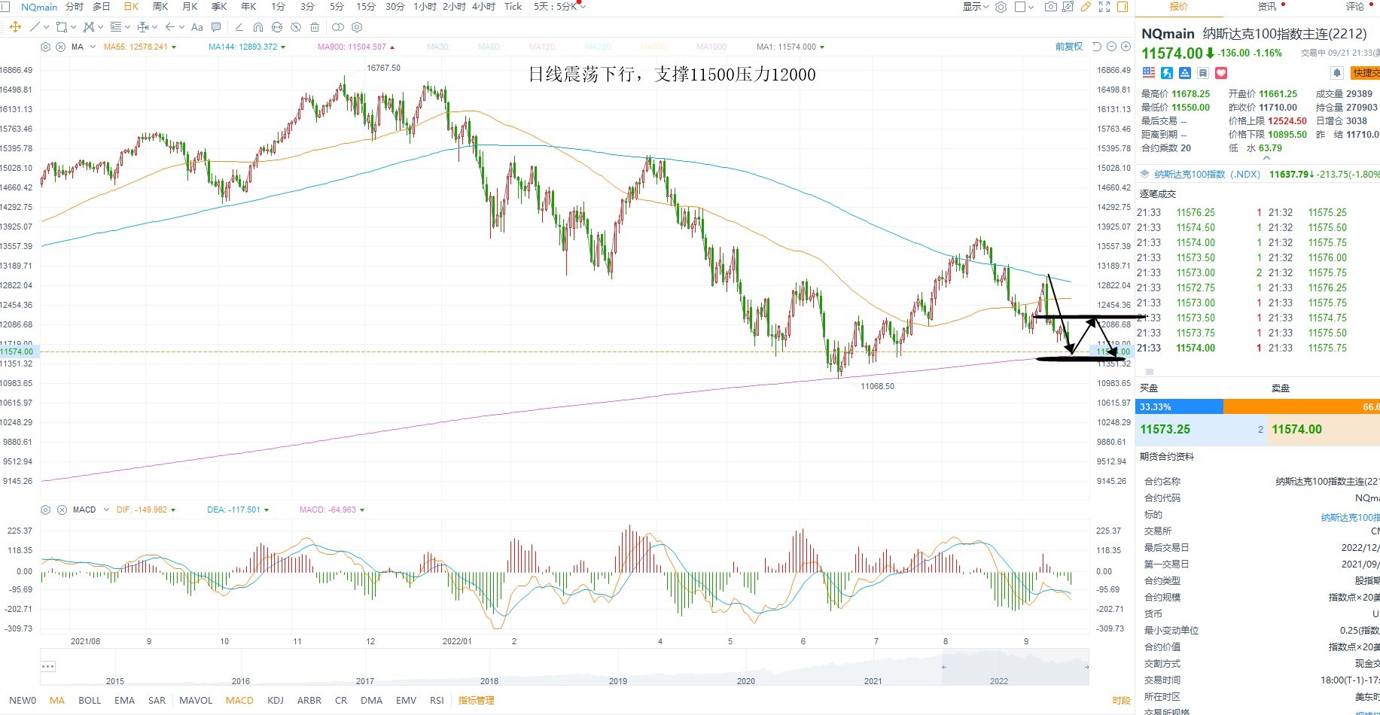
Task: Switch to 分时 intraday view
Action: click(x=75, y=7)
